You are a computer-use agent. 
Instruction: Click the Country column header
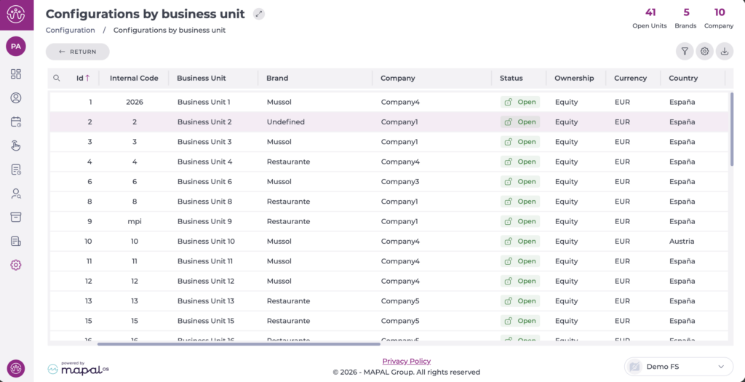pyautogui.click(x=683, y=79)
